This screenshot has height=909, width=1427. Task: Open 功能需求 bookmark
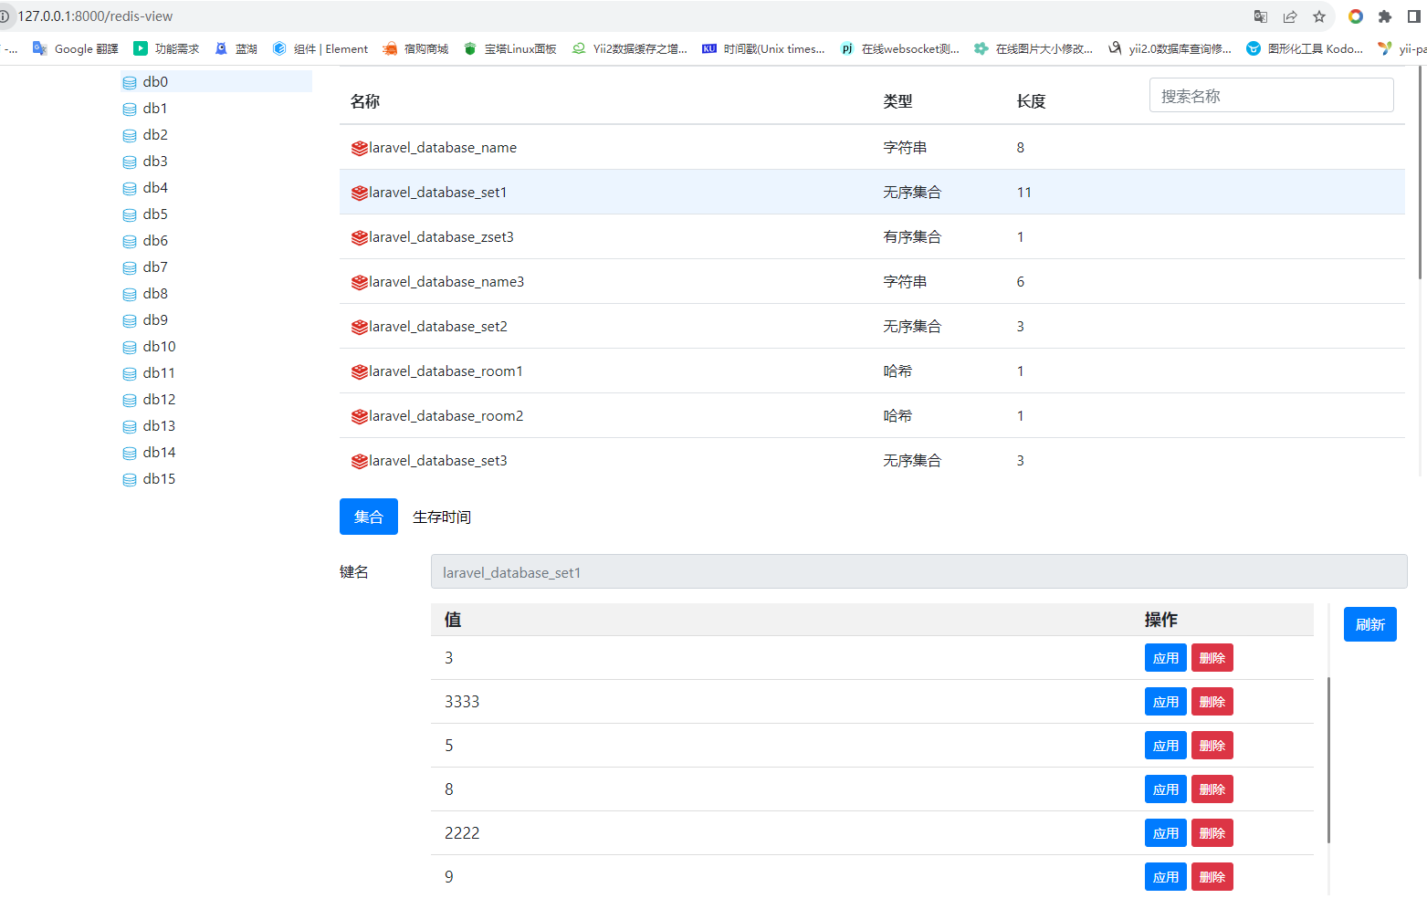click(x=166, y=49)
